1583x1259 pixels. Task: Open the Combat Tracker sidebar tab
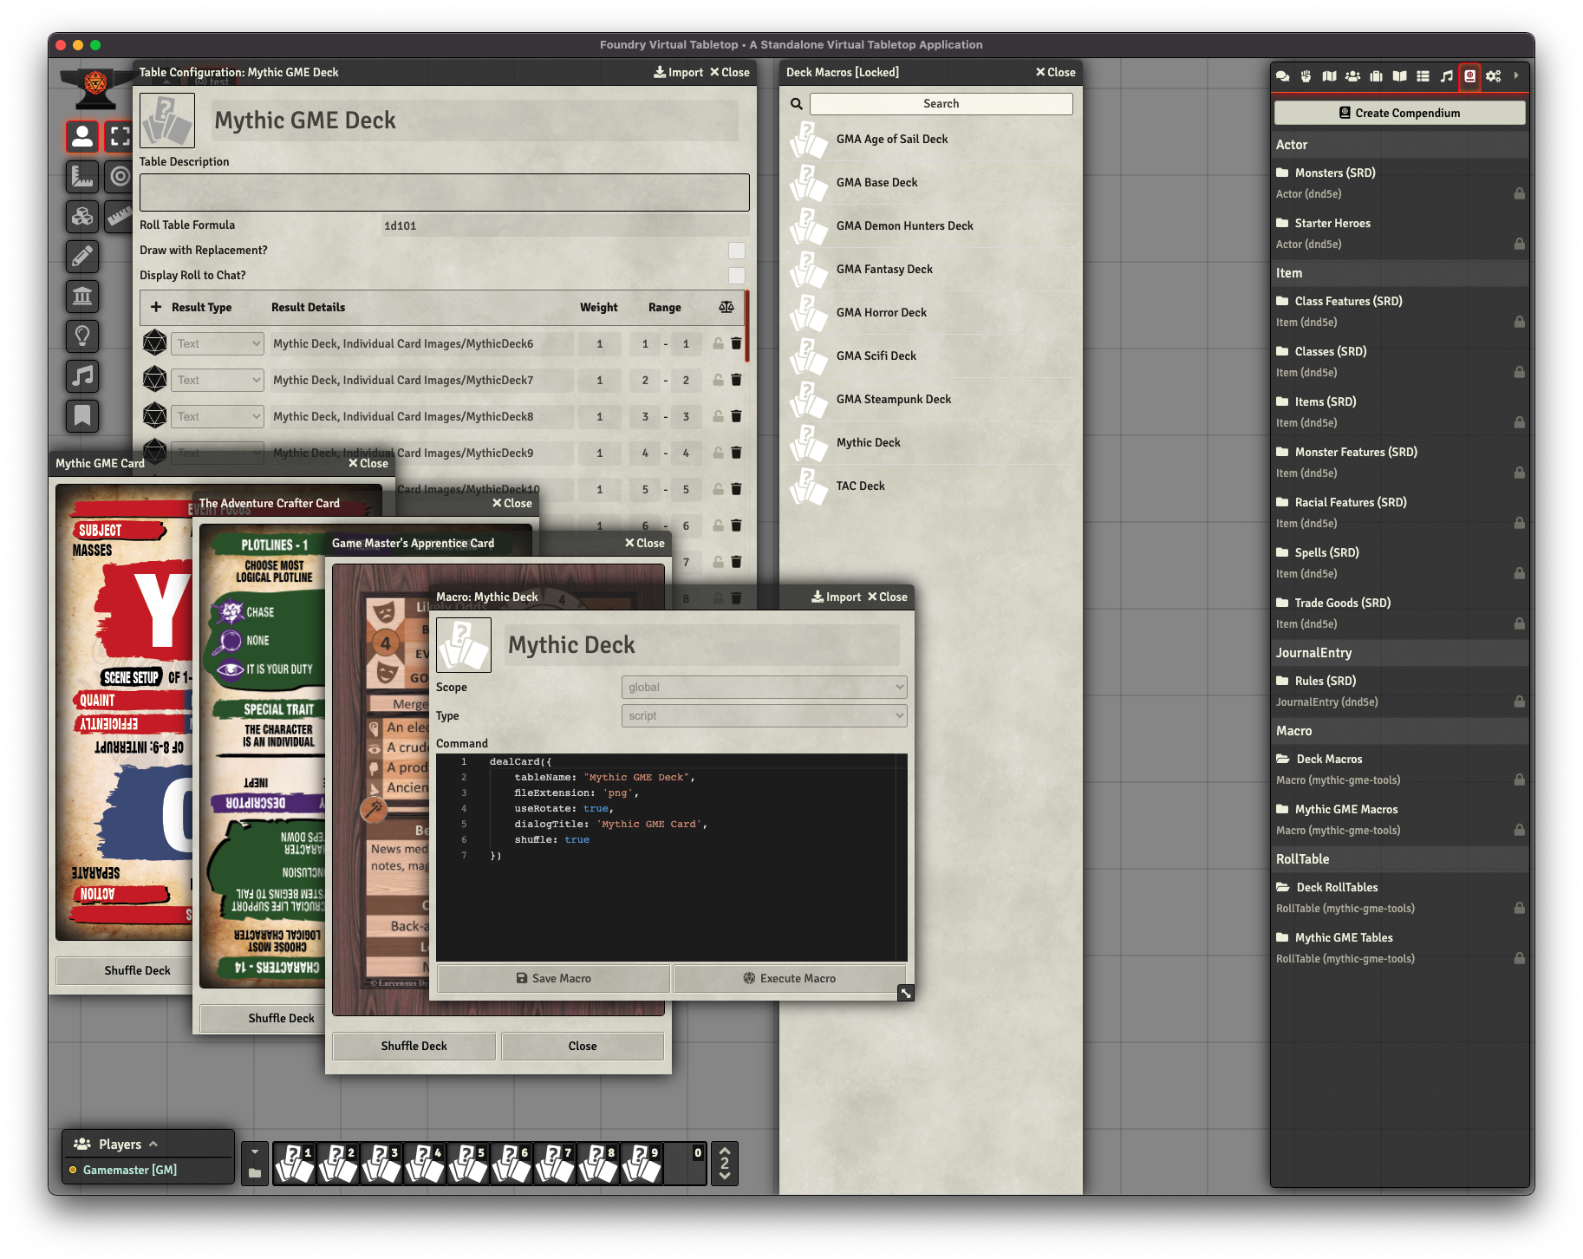tap(1306, 76)
